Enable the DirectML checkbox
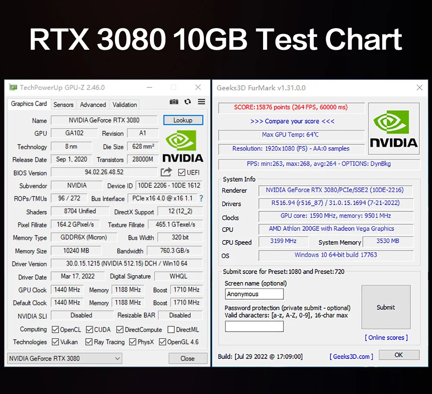Screen dimensions: 432x394 pos(171,329)
